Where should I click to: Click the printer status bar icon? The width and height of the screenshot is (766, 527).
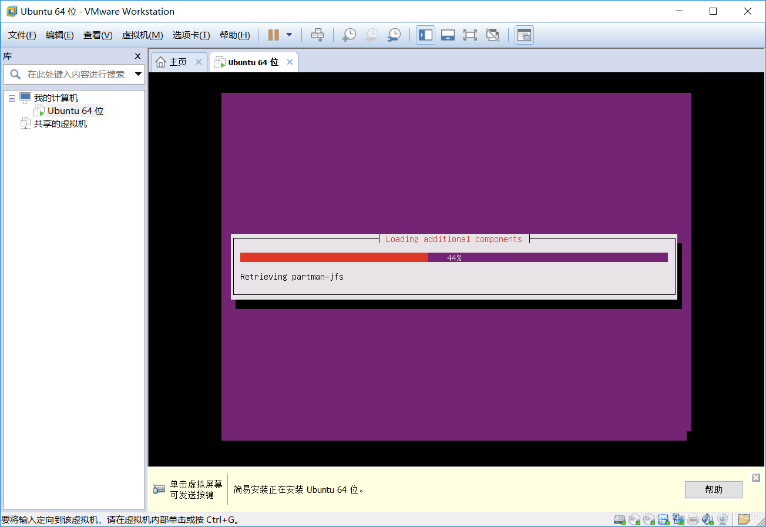tap(694, 519)
